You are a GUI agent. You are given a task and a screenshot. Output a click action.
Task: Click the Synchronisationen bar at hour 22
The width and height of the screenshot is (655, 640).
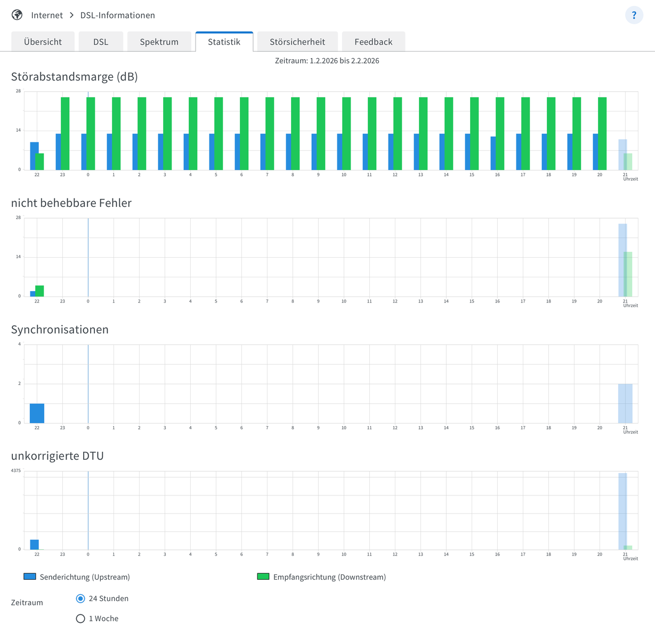(37, 413)
